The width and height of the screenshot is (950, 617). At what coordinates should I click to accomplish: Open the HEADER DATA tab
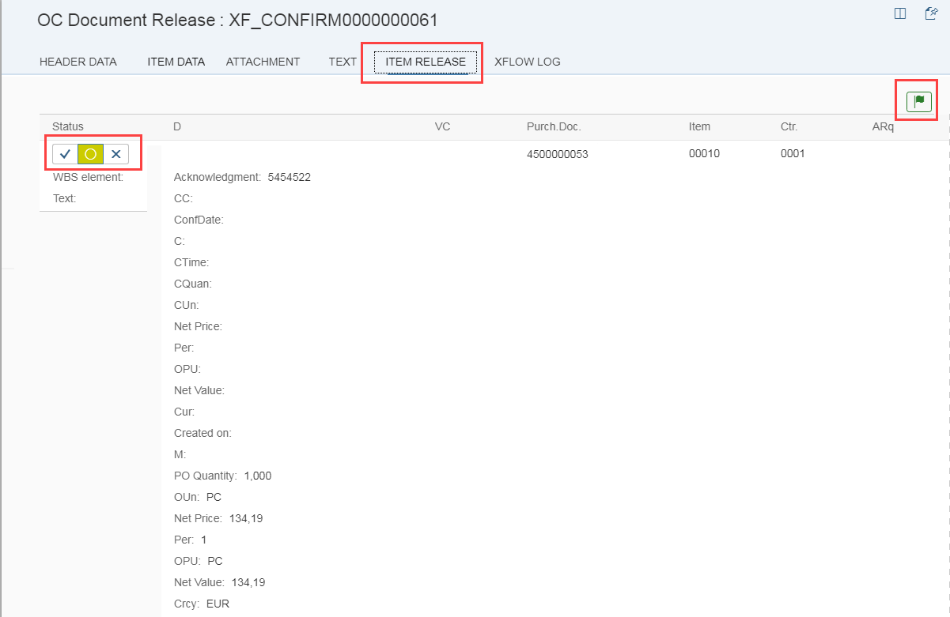pyautogui.click(x=78, y=62)
